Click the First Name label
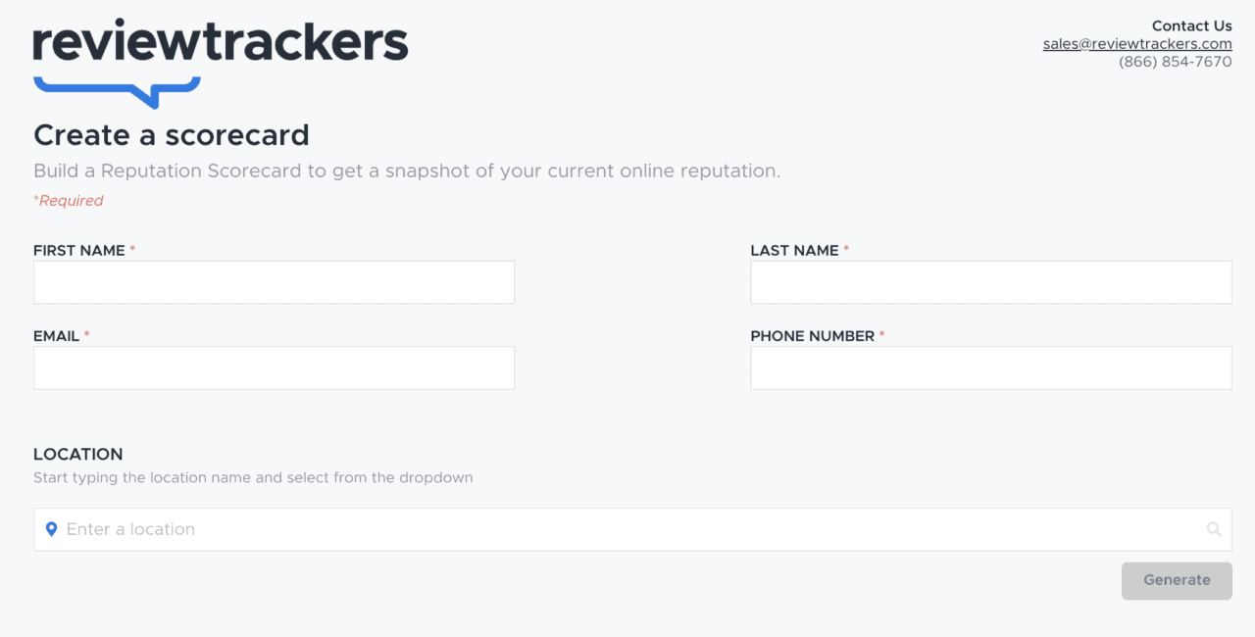Screen dimensions: 1255x637 (x=79, y=251)
